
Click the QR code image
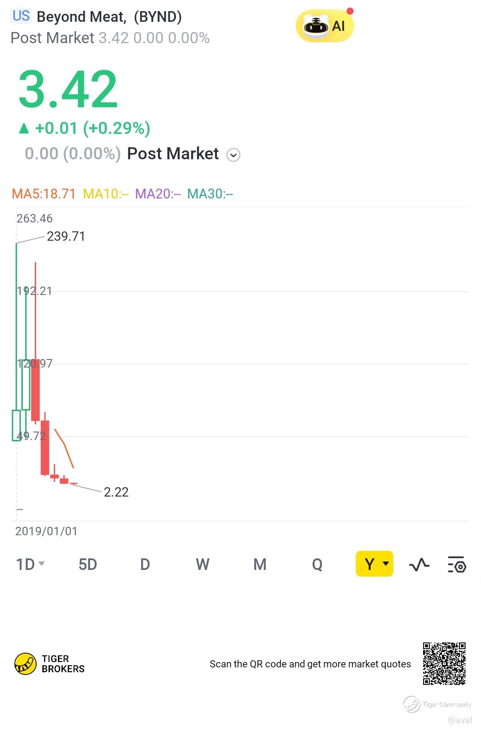[x=444, y=663]
